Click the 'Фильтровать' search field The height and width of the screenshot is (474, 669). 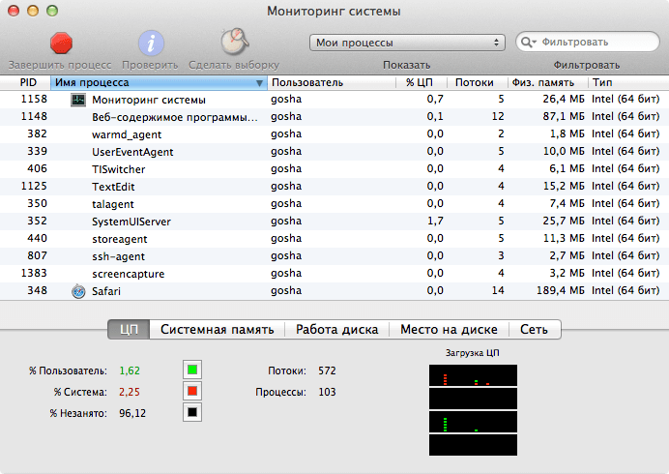point(588,42)
